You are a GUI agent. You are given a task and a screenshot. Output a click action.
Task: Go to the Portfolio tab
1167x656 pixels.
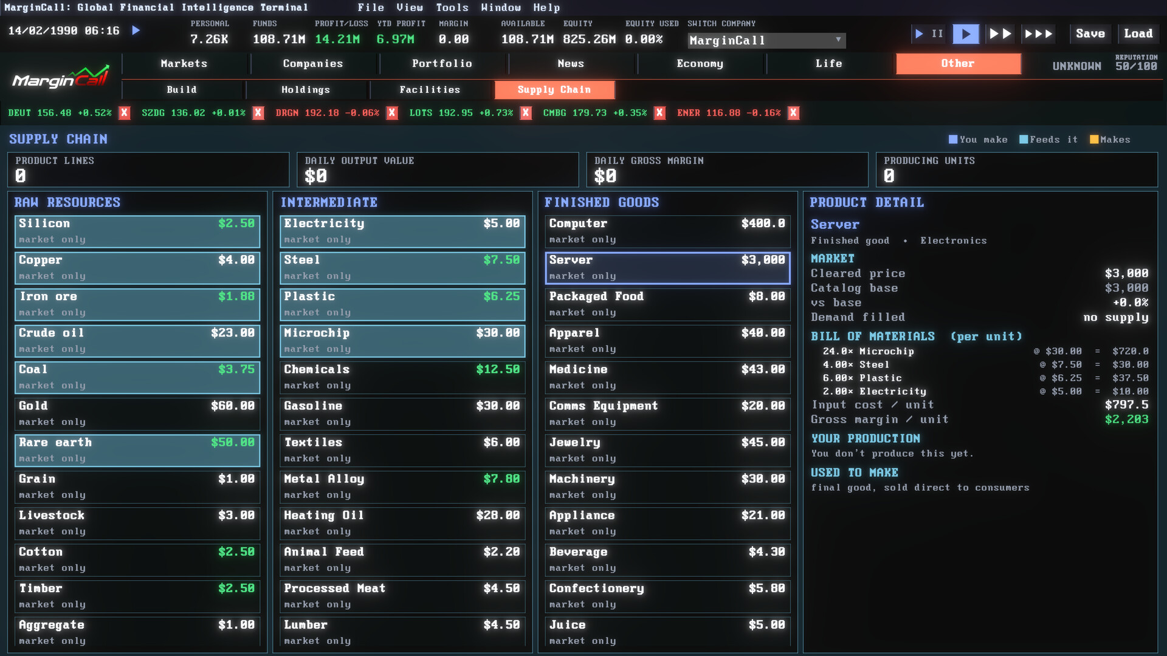(442, 64)
